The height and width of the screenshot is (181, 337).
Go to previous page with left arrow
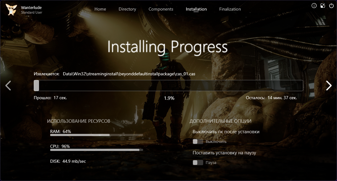point(8,86)
